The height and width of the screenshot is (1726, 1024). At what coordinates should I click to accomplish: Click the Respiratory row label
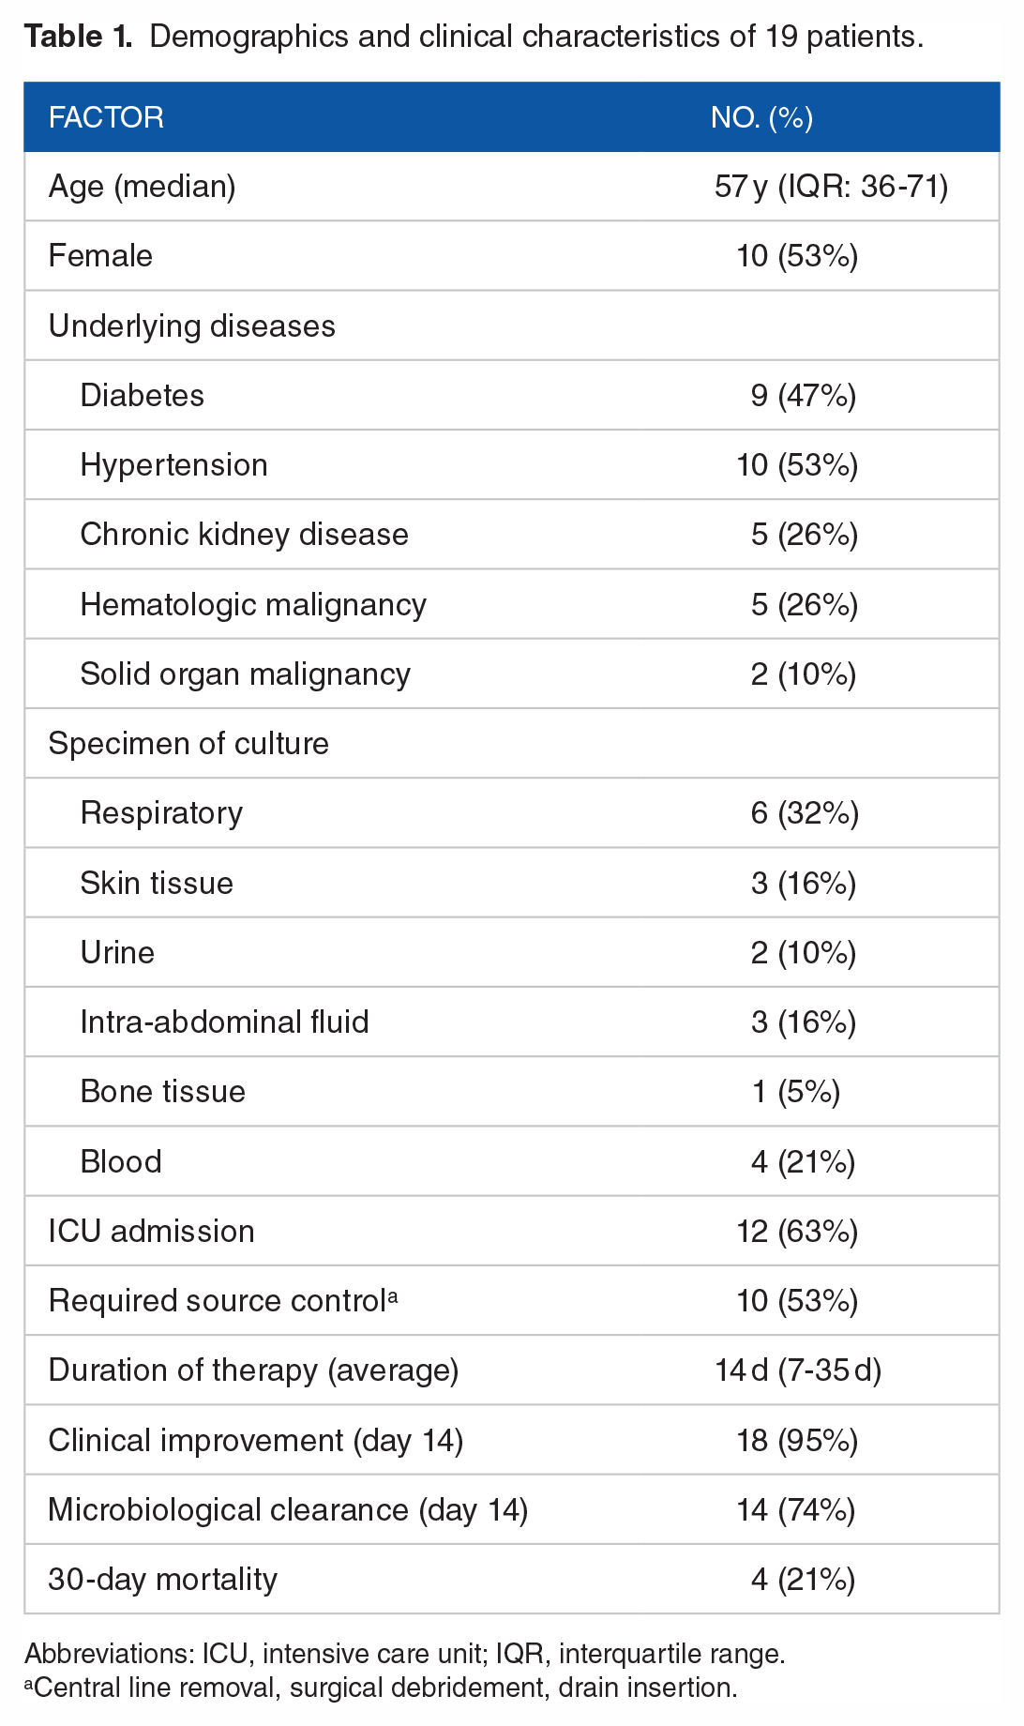click(161, 813)
